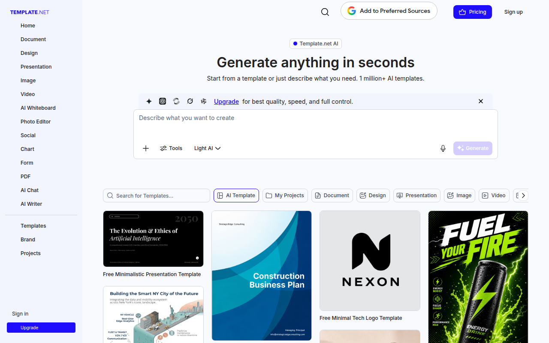The height and width of the screenshot is (343, 549).
Task: Open Brand in the left sidebar
Action: point(28,240)
